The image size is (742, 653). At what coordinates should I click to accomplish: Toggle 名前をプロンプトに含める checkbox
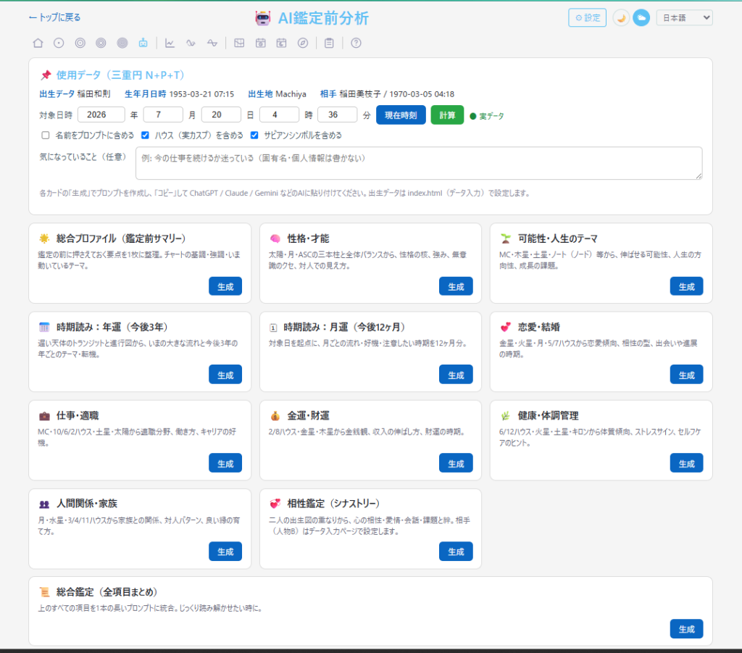coord(46,136)
